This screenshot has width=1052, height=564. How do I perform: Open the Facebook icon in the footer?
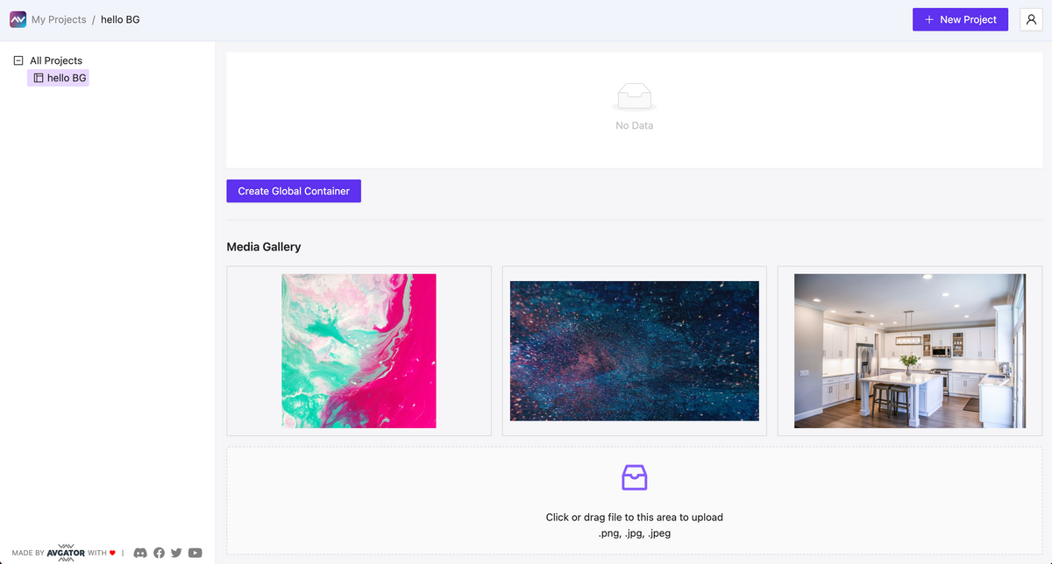159,553
